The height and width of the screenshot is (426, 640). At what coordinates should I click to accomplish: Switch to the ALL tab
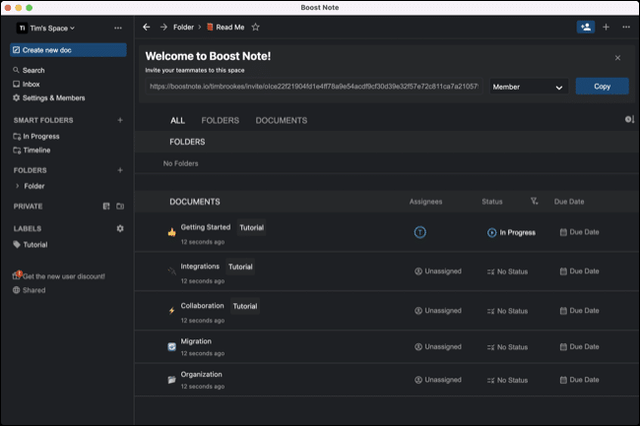pos(177,121)
